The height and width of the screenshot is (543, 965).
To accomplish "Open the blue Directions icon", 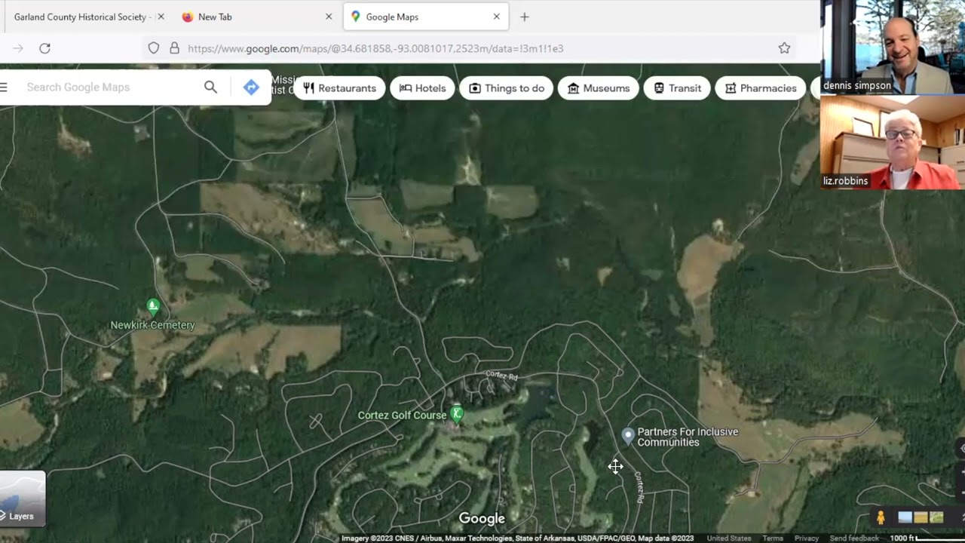I will coord(251,87).
